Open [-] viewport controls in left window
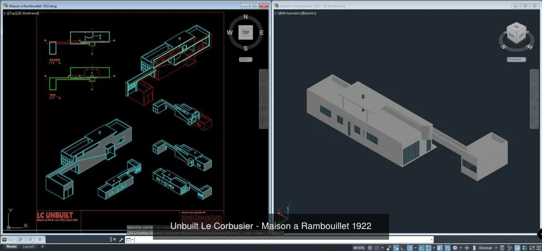 coord(5,13)
